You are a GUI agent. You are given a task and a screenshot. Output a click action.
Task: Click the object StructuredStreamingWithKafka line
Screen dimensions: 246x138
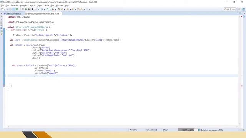(x=29, y=27)
